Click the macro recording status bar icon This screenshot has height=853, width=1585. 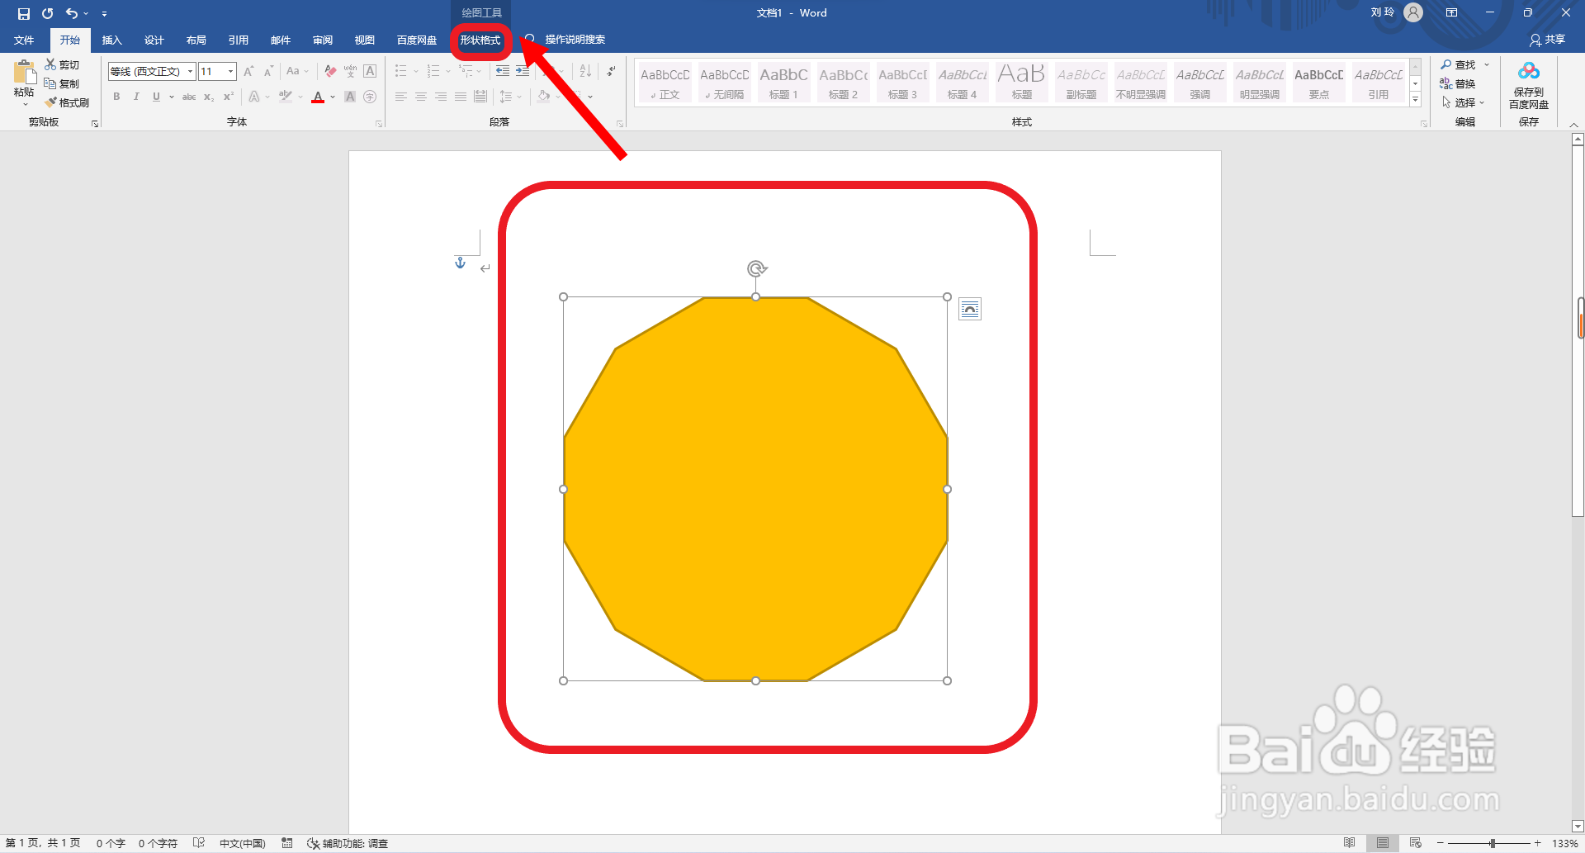click(287, 843)
